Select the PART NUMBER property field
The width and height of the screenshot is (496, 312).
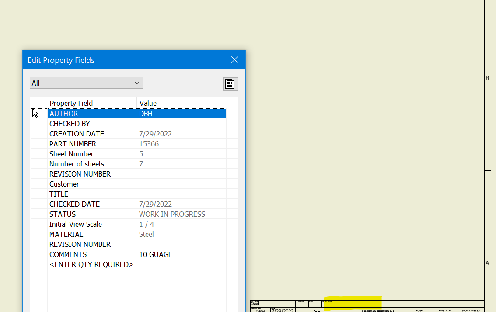pyautogui.click(x=92, y=144)
